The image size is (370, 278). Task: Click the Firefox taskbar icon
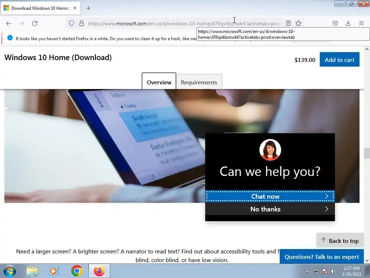99,271
